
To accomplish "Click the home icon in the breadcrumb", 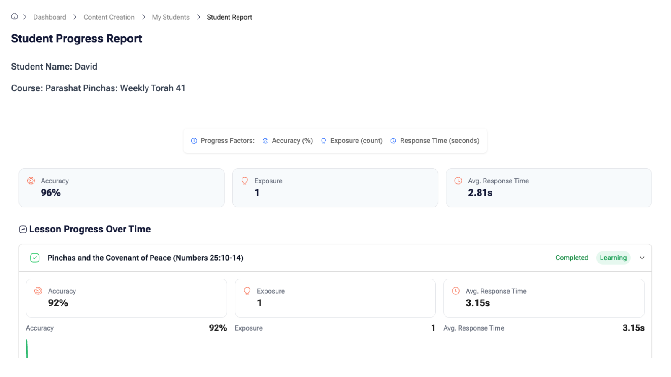I will [x=15, y=16].
